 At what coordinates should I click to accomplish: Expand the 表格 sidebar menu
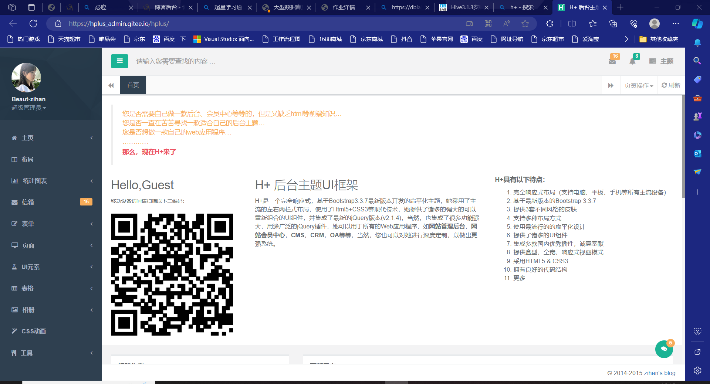[x=51, y=288]
